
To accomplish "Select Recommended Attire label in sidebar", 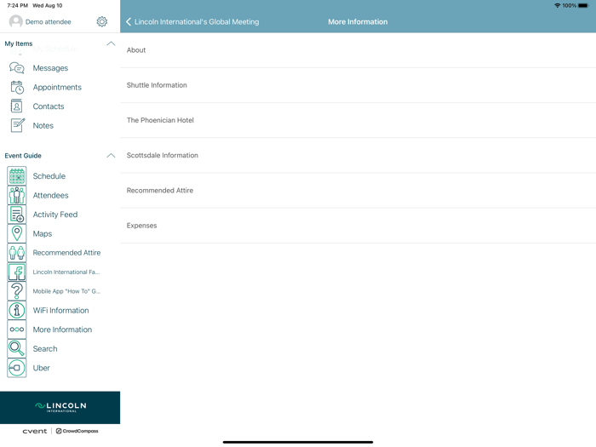I will [x=66, y=253].
